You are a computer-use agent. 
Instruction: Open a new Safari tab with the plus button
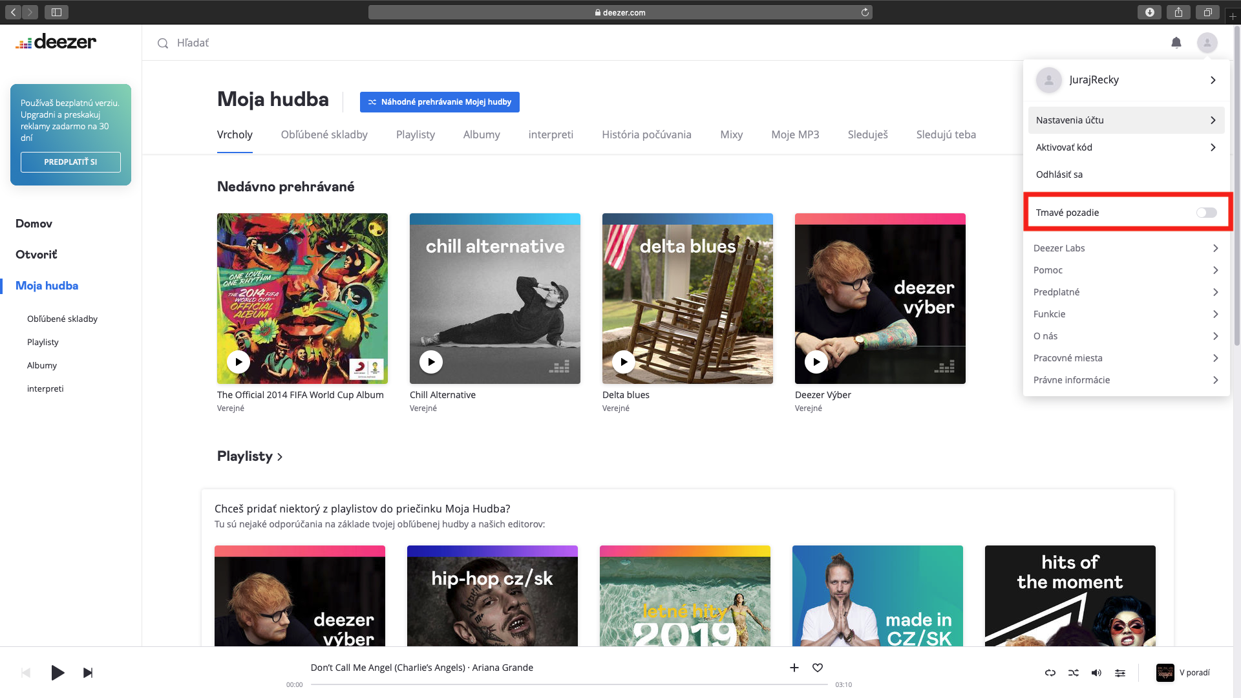tap(1233, 16)
